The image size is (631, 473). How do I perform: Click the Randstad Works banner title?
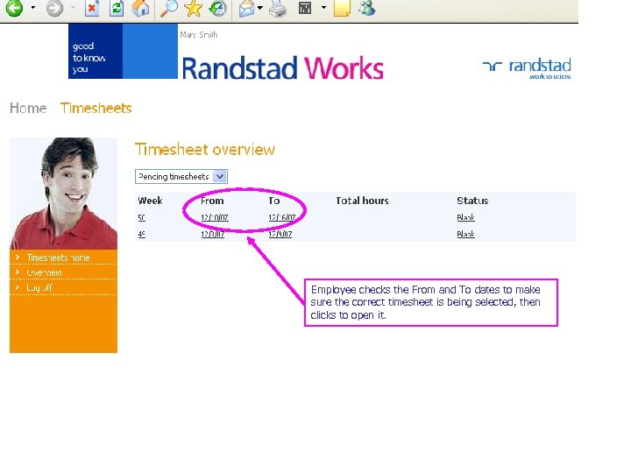(x=282, y=67)
